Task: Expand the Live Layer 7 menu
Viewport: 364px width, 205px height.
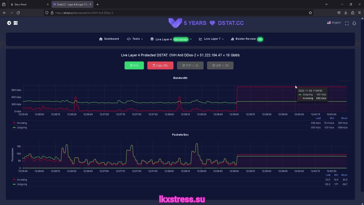Action: pos(211,39)
